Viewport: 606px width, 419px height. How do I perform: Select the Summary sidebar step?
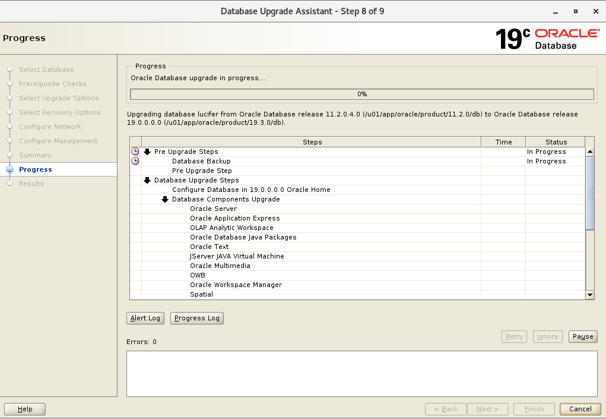[x=35, y=155]
